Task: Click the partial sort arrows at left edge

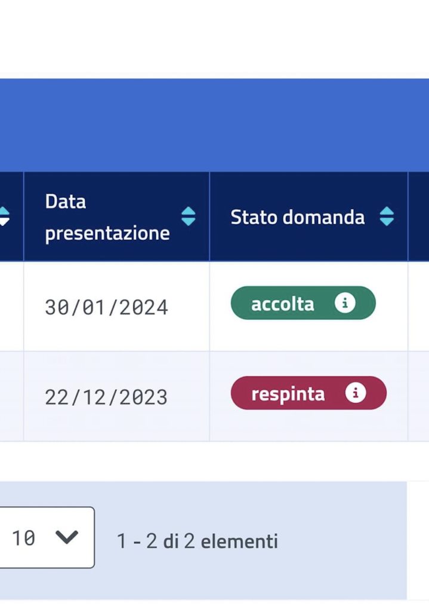Action: click(4, 216)
